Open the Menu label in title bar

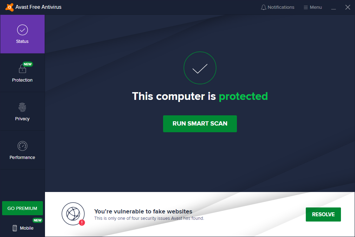(x=316, y=7)
